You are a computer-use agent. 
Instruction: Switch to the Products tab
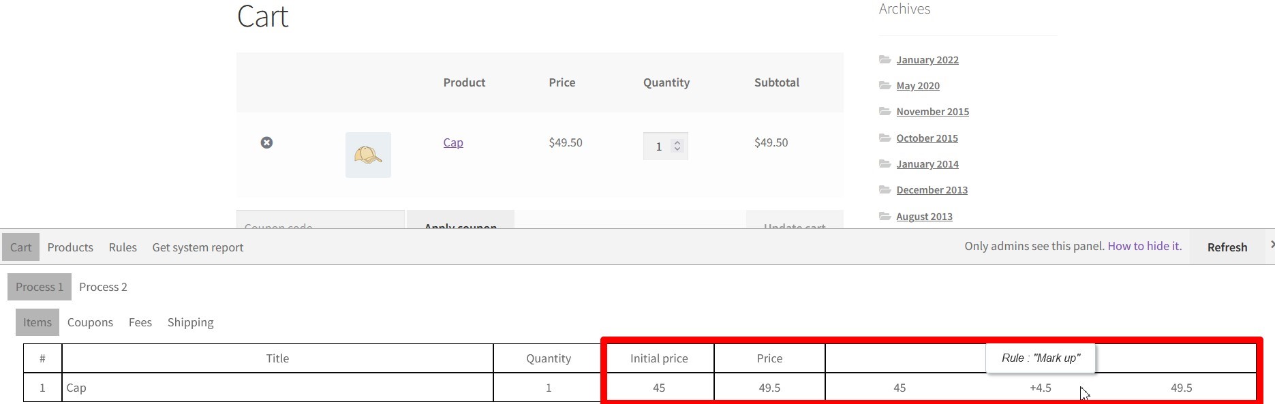click(x=70, y=247)
